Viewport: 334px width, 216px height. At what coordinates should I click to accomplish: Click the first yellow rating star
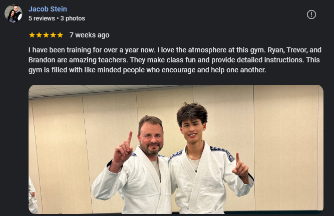pos(32,35)
